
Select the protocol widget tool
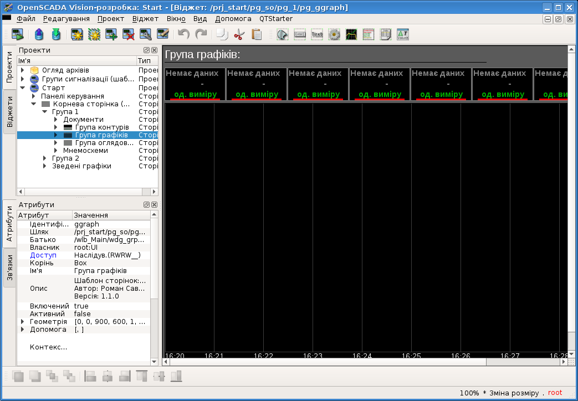coord(369,34)
